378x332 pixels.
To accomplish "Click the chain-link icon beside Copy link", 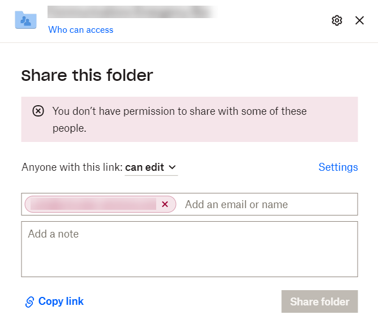I will (x=30, y=302).
